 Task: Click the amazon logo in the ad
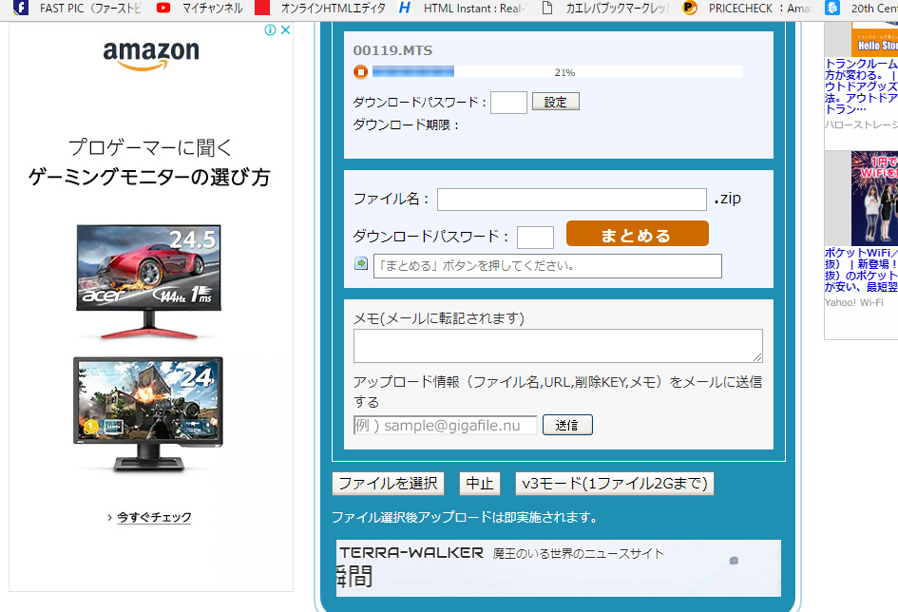click(x=151, y=55)
